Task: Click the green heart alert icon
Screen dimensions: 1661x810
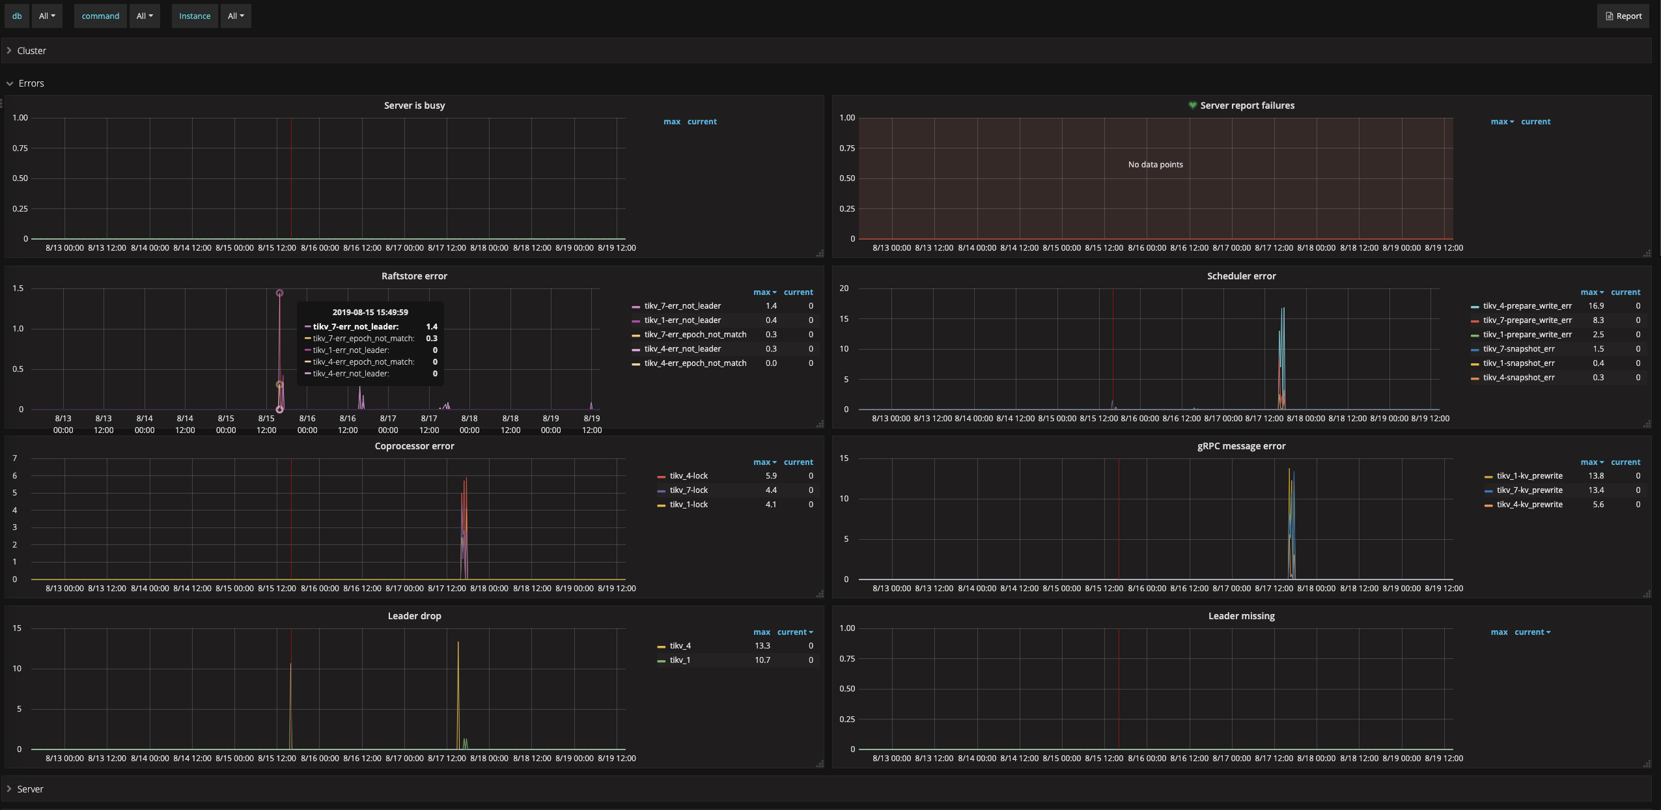Action: [1192, 105]
